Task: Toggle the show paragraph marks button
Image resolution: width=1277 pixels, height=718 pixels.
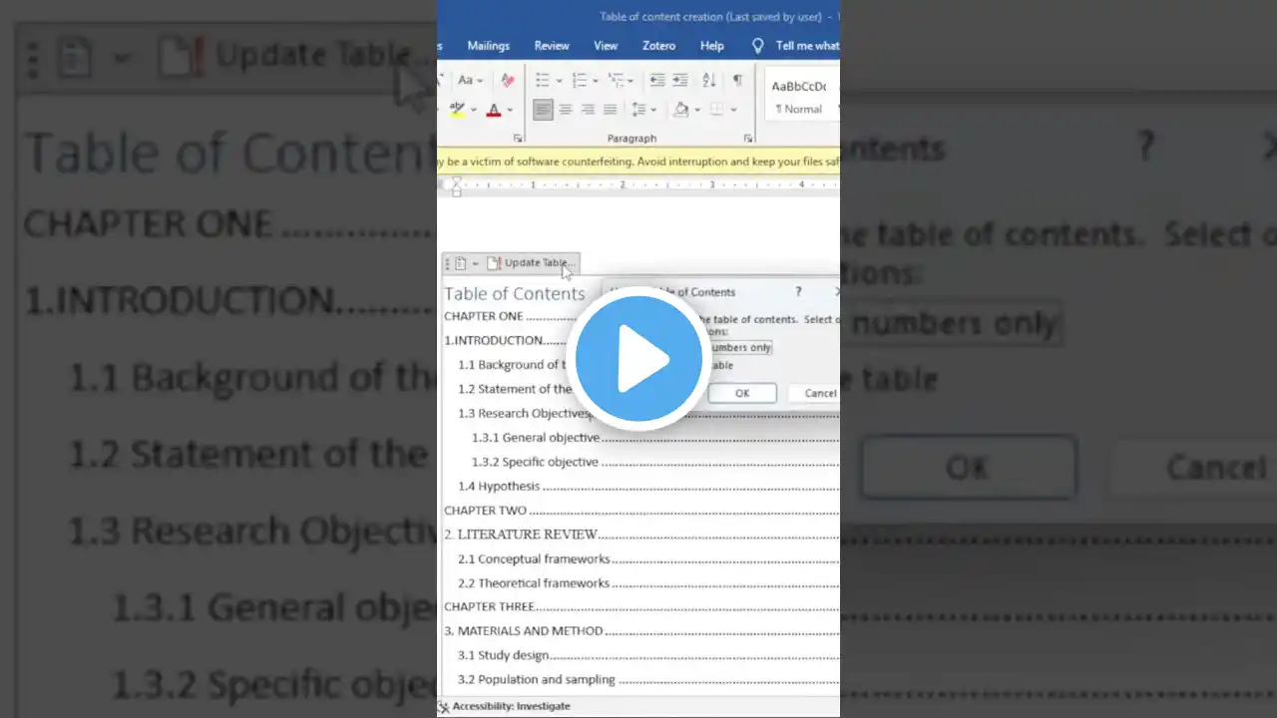Action: 737,80
